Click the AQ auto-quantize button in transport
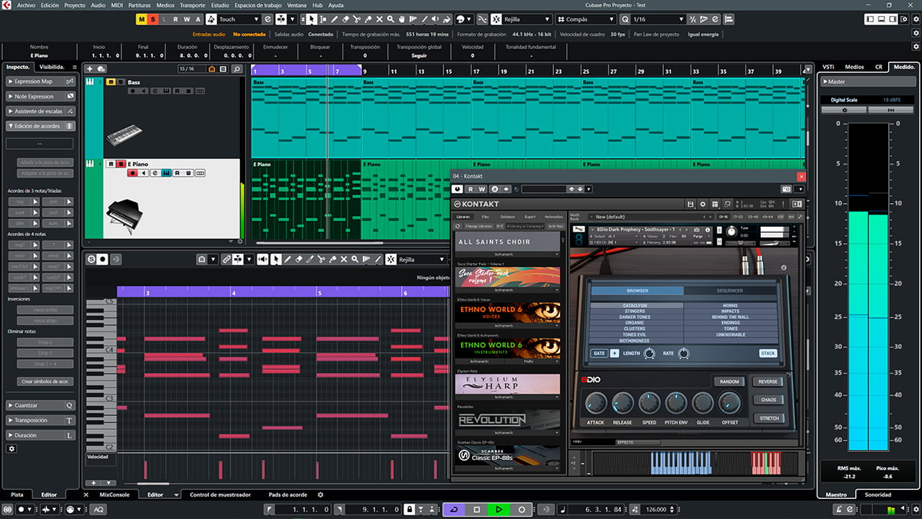 (99, 509)
